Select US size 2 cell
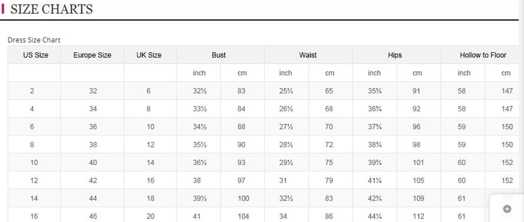 coord(34,91)
